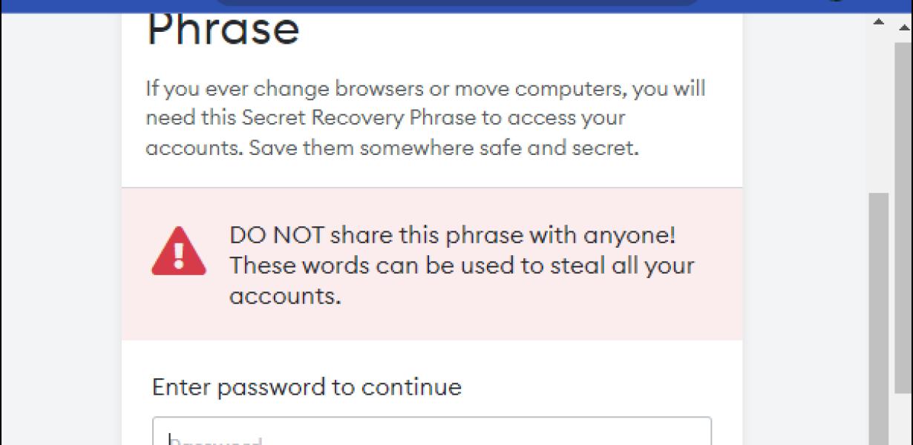The width and height of the screenshot is (913, 445).
Task: Click the inner scrollbar up arrow
Action: point(878,23)
